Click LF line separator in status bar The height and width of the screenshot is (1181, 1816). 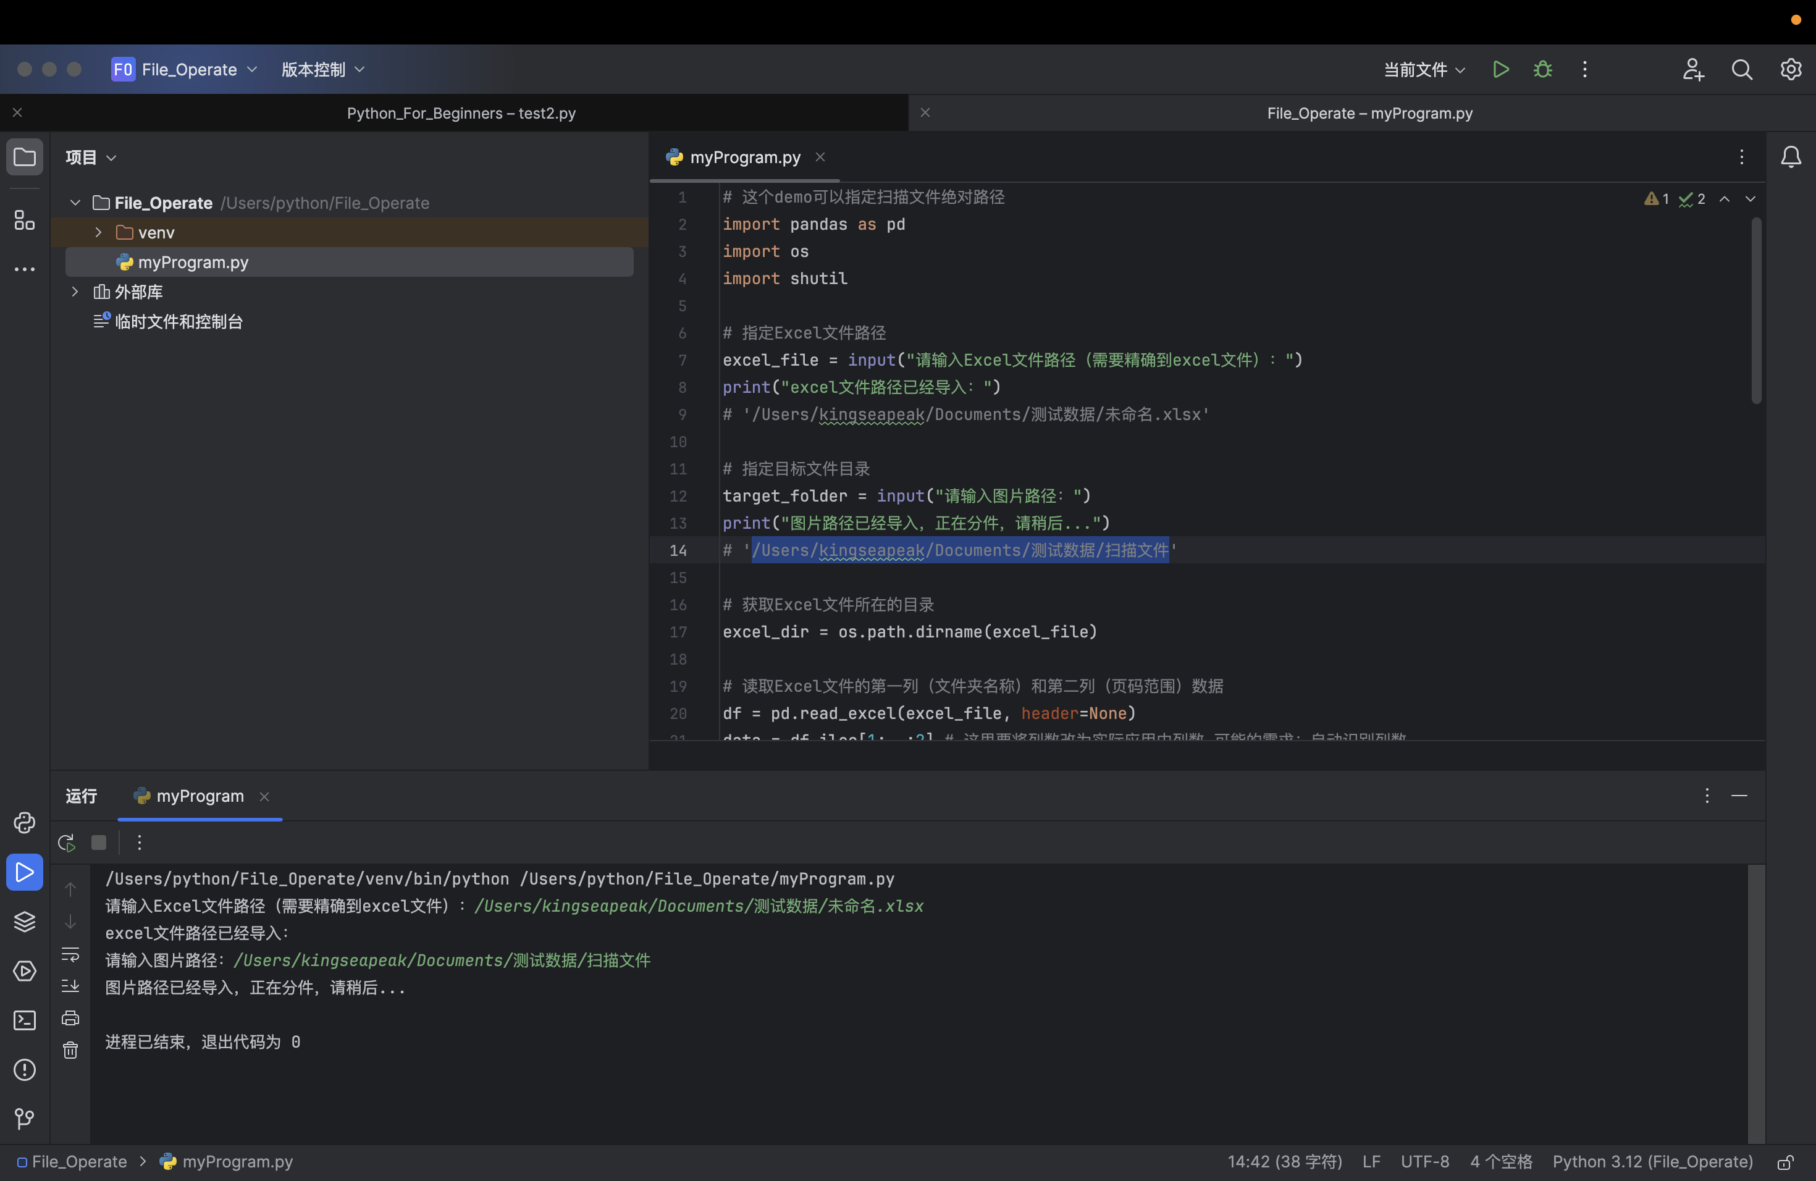pyautogui.click(x=1371, y=1162)
